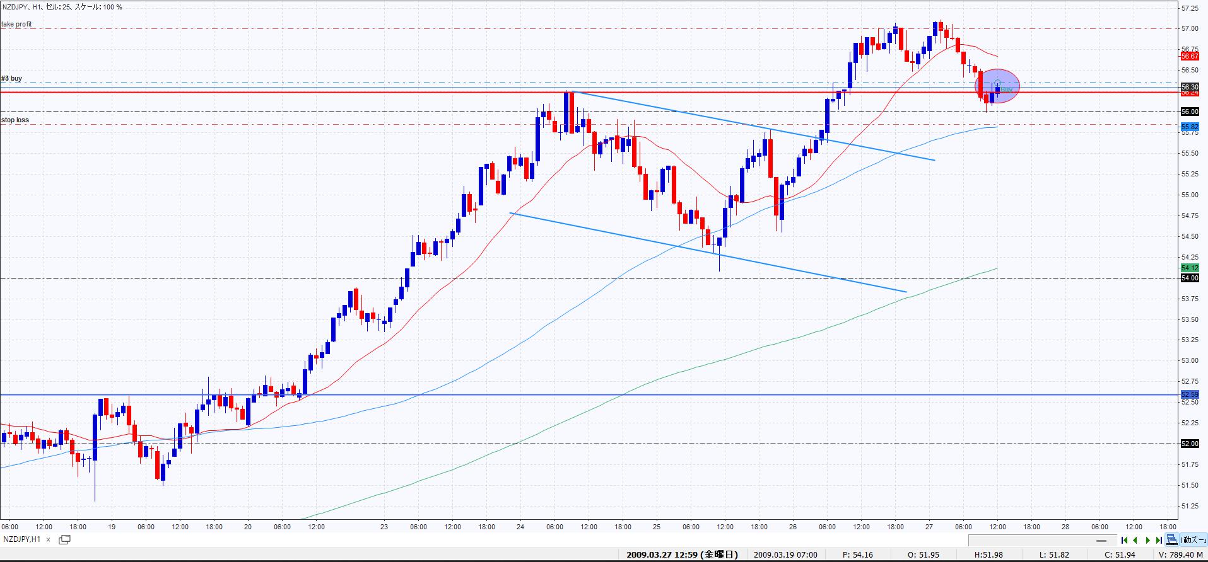Toggle the auto zoom button

1193,540
